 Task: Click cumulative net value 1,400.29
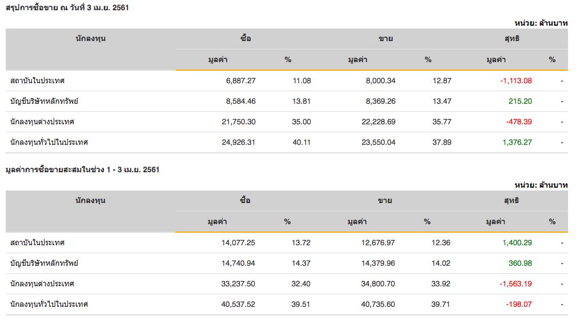517,243
